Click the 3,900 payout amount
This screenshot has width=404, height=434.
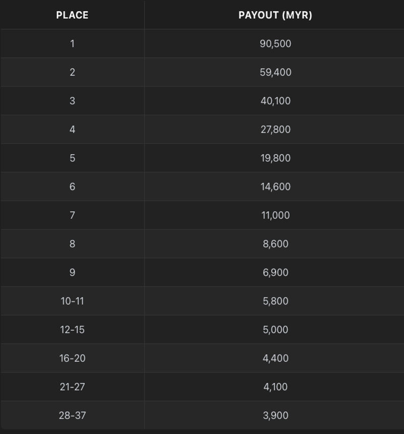[x=275, y=415]
